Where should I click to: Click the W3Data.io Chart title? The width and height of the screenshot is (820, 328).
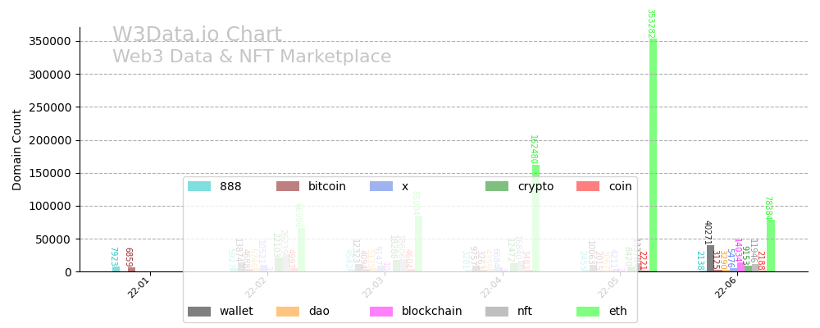[x=197, y=35]
